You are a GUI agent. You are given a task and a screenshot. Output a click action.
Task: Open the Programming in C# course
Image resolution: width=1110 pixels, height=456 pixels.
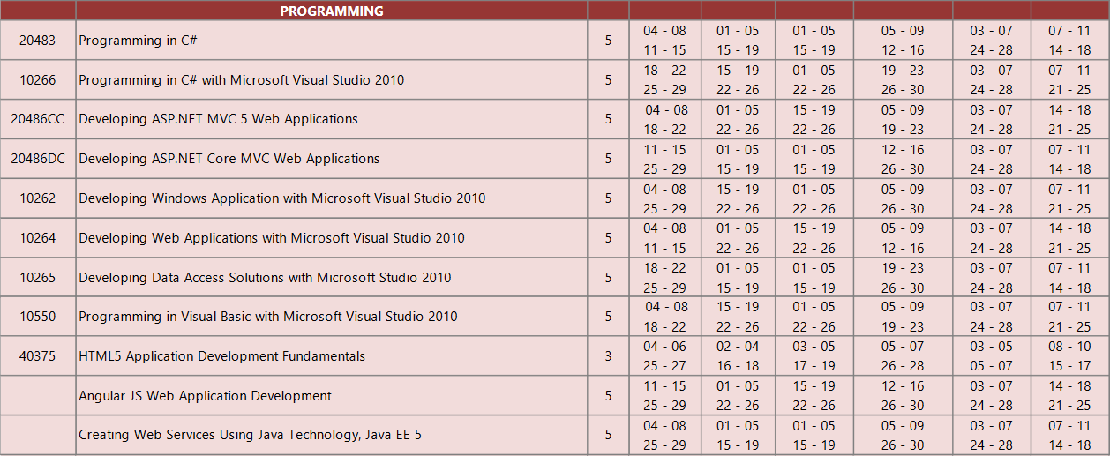coord(129,41)
